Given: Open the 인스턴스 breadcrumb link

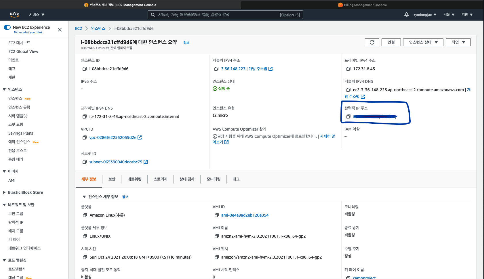Looking at the screenshot, I should (x=98, y=28).
